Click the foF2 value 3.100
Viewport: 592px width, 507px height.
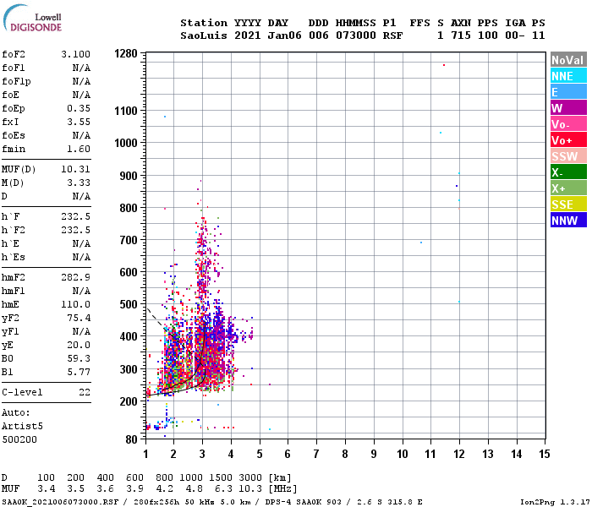[x=75, y=54]
